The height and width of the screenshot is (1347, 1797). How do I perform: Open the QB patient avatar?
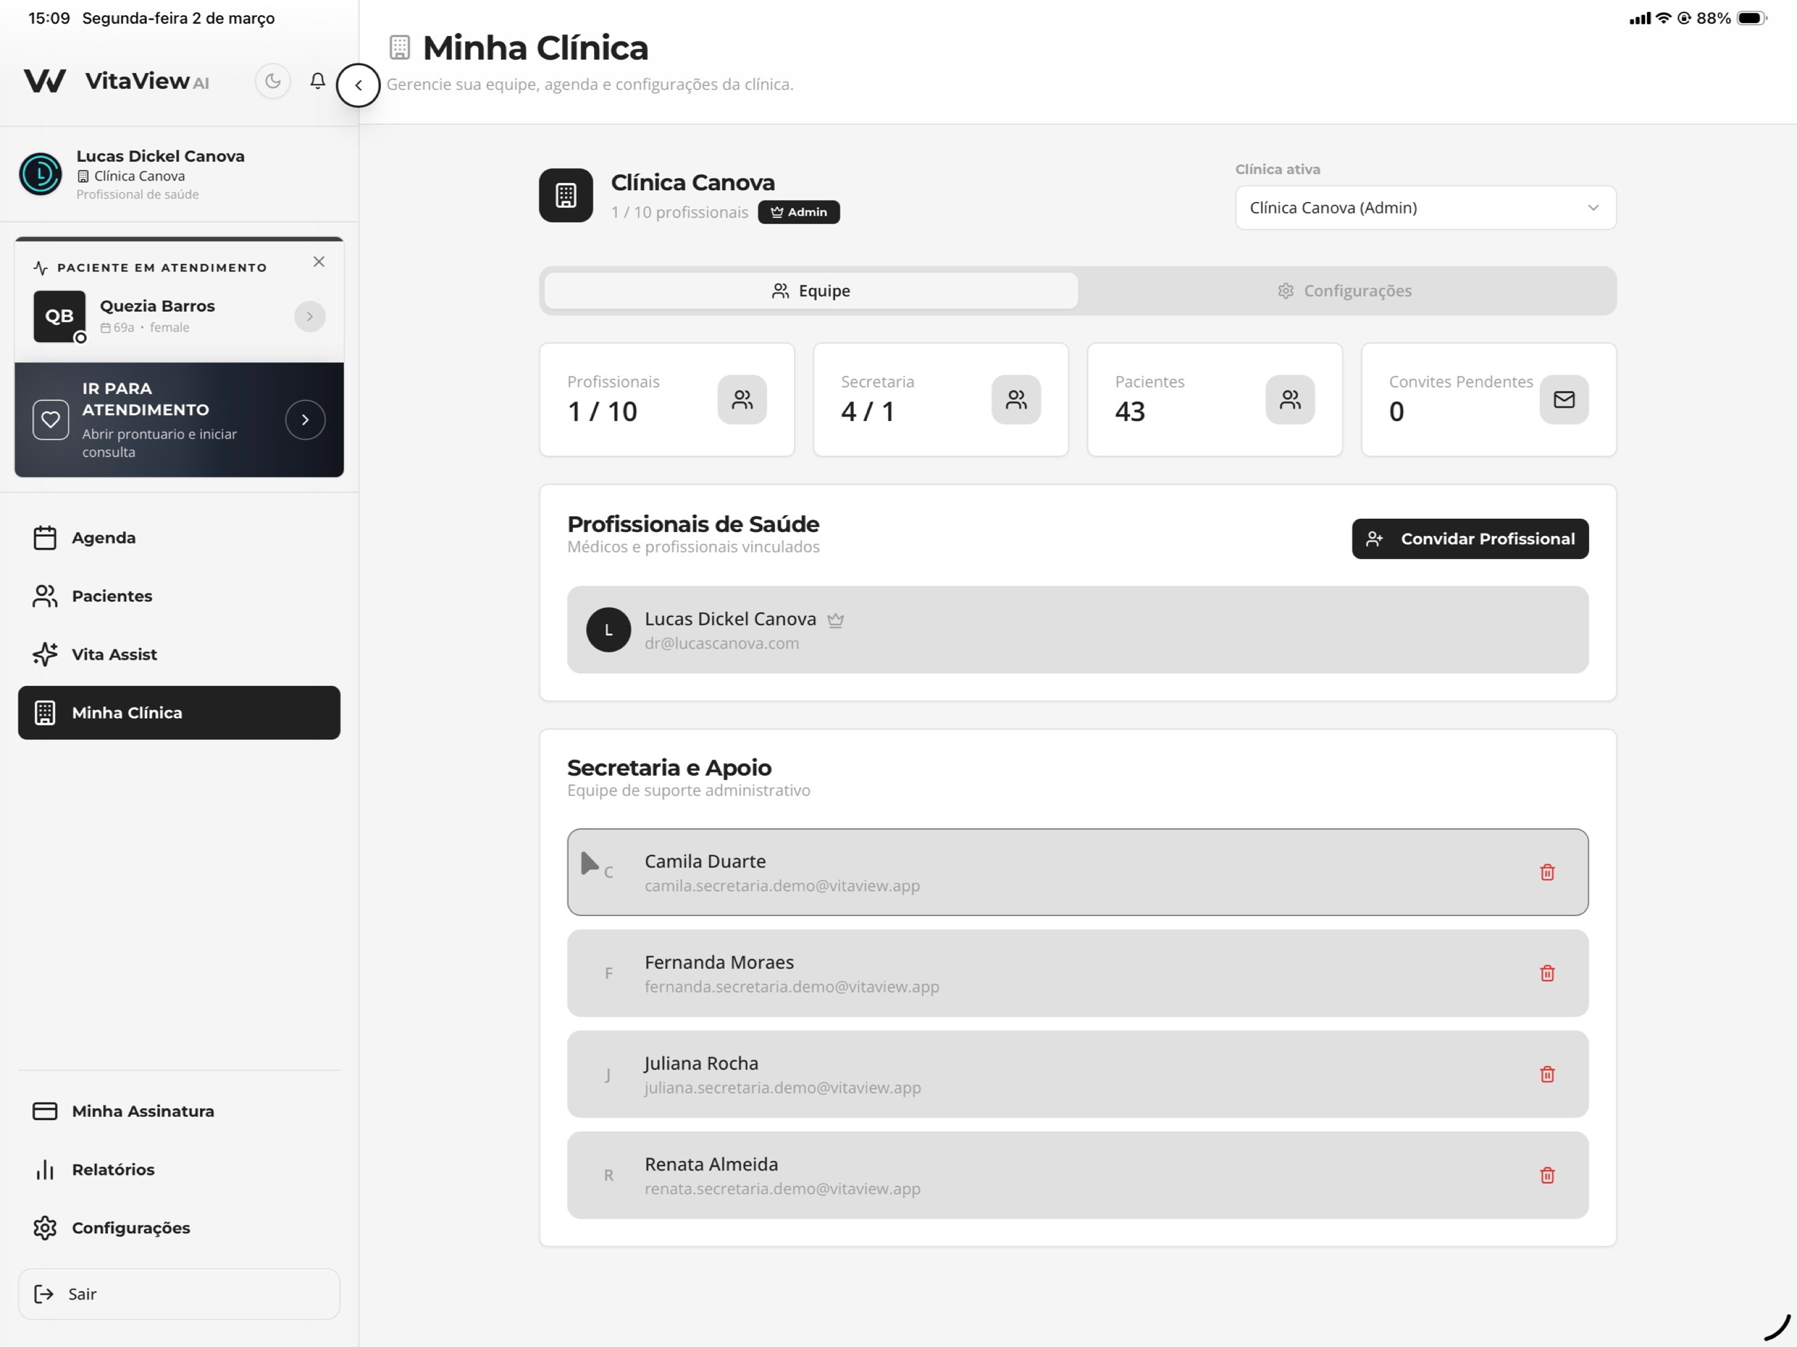[59, 316]
